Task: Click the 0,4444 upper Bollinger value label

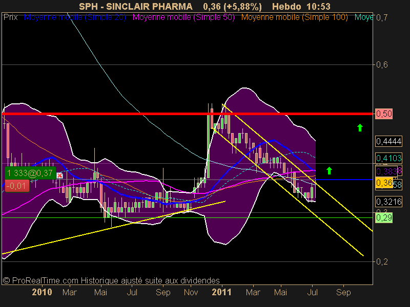Action: click(388, 141)
